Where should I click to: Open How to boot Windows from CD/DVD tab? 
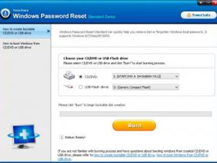pos(25,45)
